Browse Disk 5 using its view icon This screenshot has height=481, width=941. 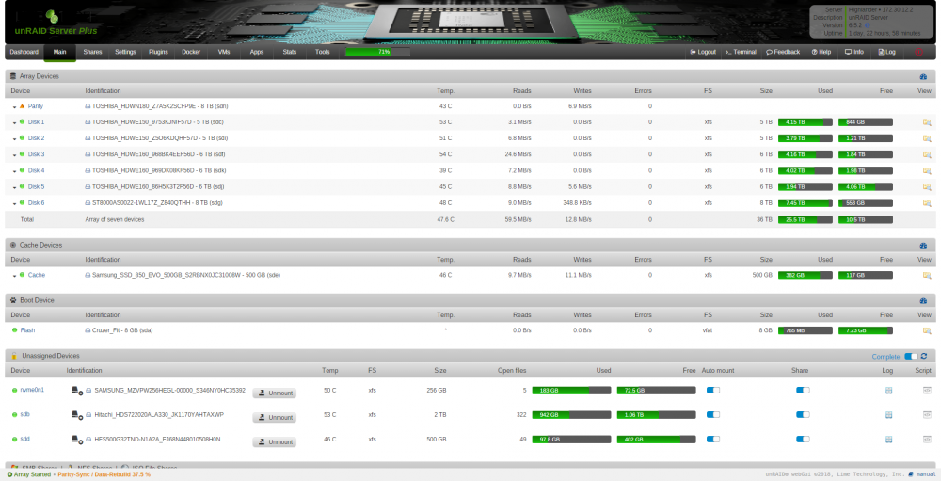point(927,187)
